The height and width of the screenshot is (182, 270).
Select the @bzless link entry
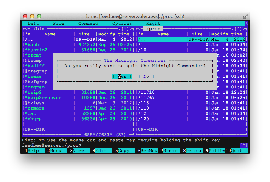(x=78, y=103)
